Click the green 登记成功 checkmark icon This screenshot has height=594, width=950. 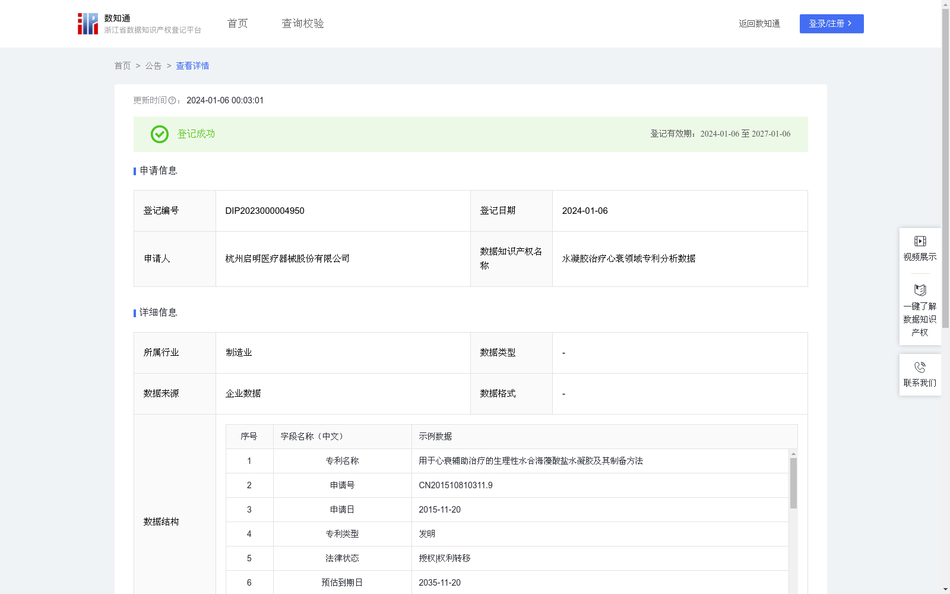(159, 134)
